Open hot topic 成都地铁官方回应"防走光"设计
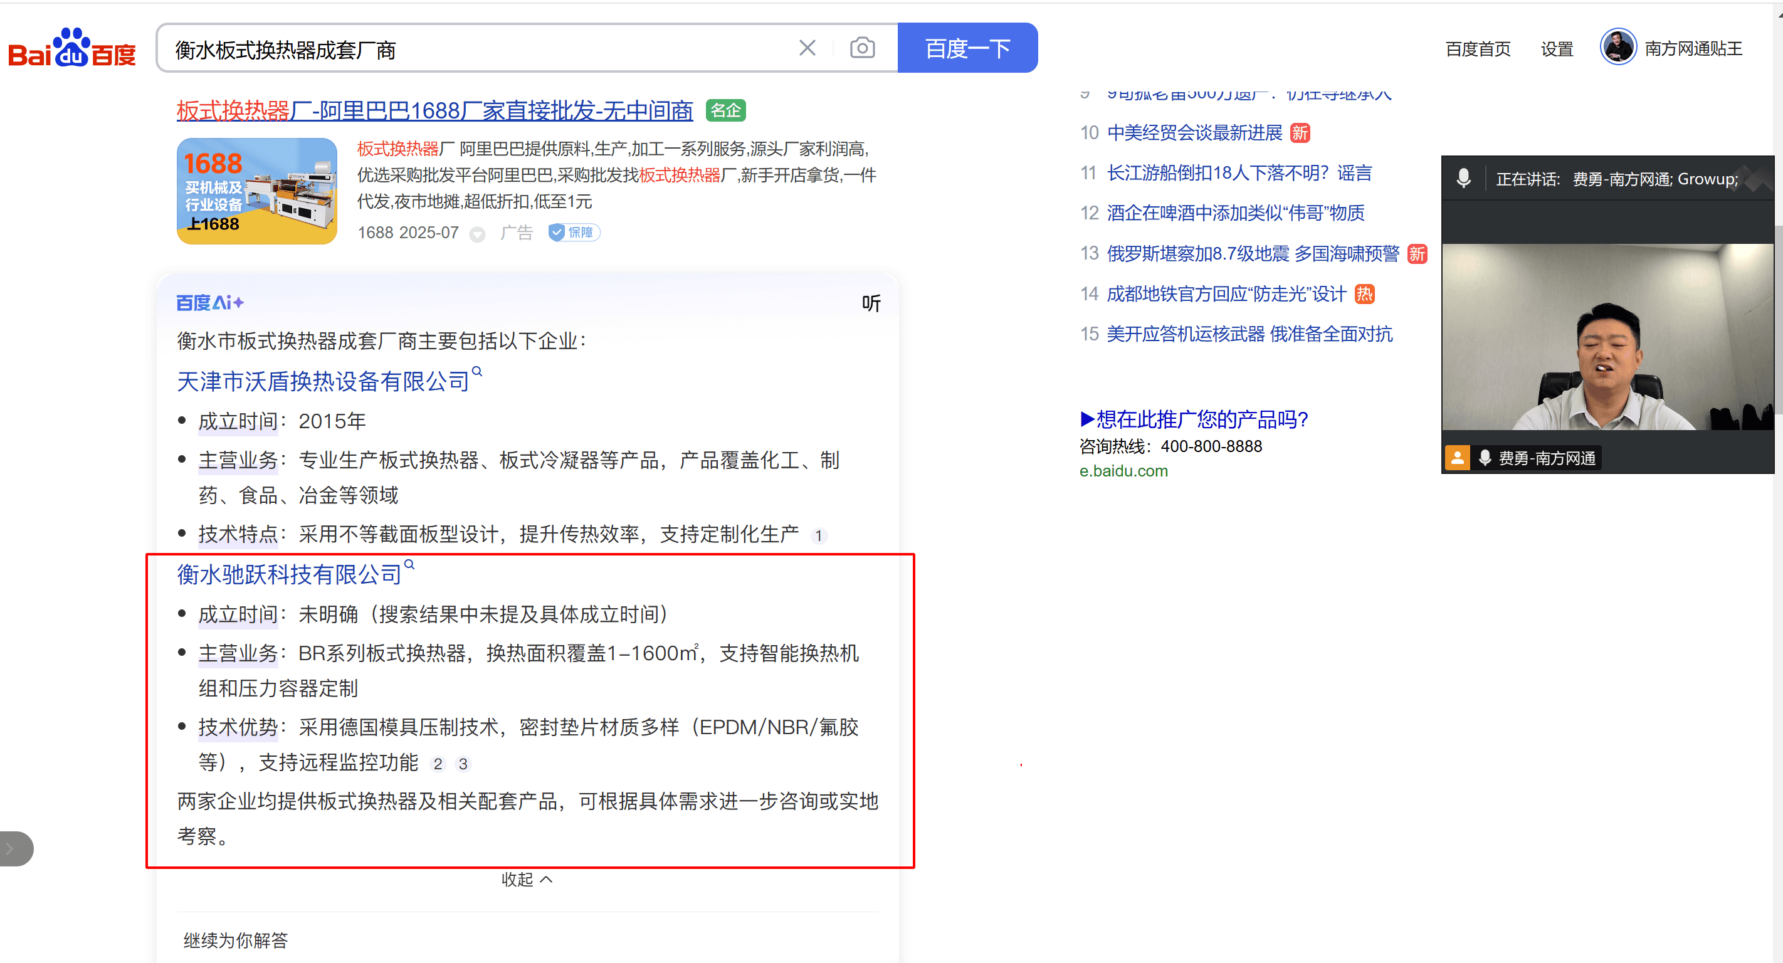 (1226, 294)
